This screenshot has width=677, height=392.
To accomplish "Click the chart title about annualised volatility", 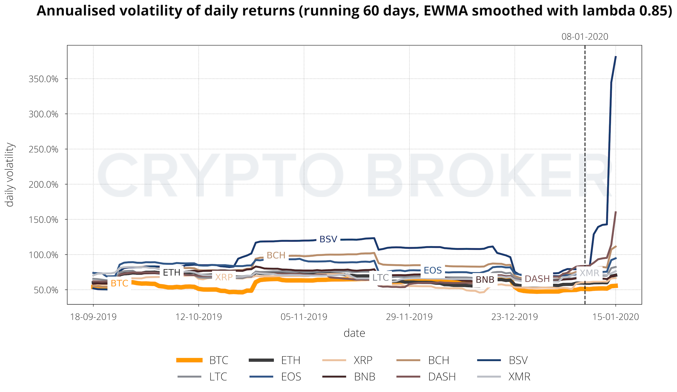I will (354, 11).
